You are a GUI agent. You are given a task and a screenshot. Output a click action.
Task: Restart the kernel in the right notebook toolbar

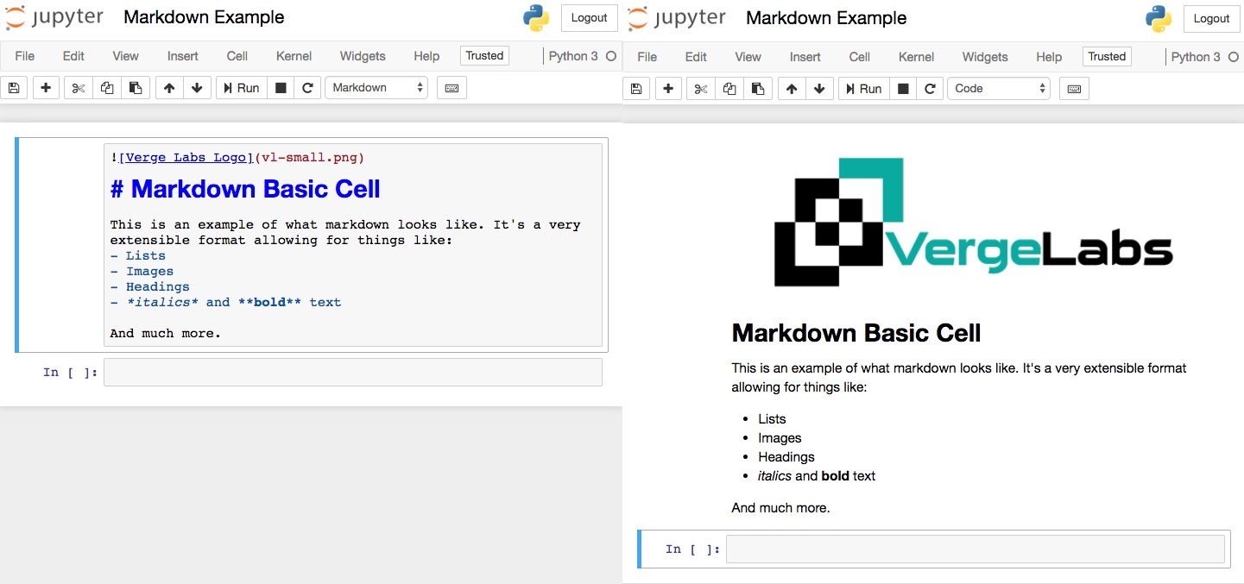(930, 89)
